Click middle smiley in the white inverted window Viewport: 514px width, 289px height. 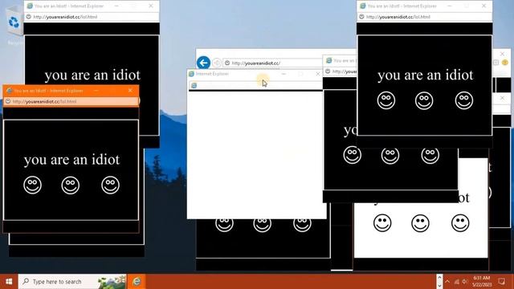point(420,223)
